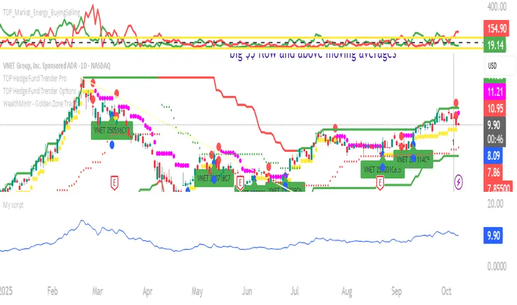Click the 400.00 axis value

pos(496,6)
